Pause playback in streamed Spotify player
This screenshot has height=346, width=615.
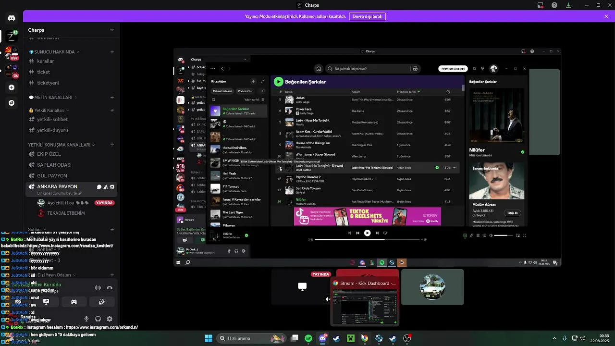(367, 233)
